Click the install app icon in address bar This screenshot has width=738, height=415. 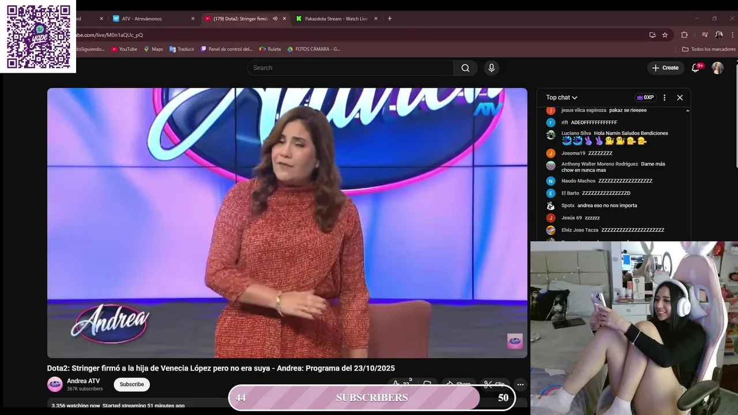click(652, 35)
